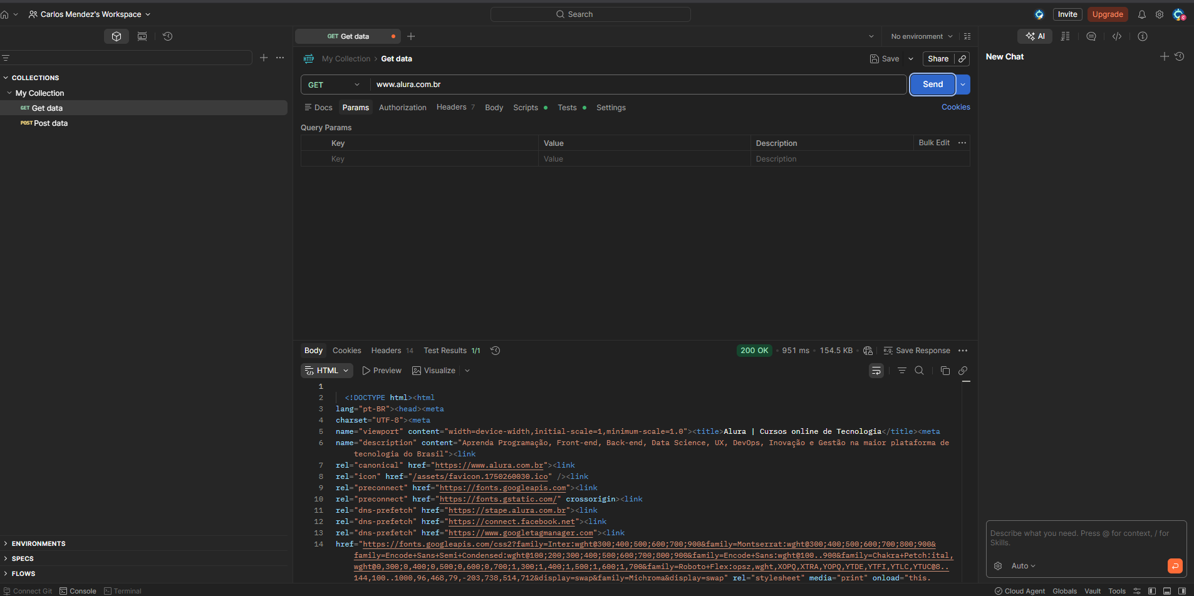Toggle the AI chat panel
Screen dimensions: 1194x596
[x=1035, y=36]
